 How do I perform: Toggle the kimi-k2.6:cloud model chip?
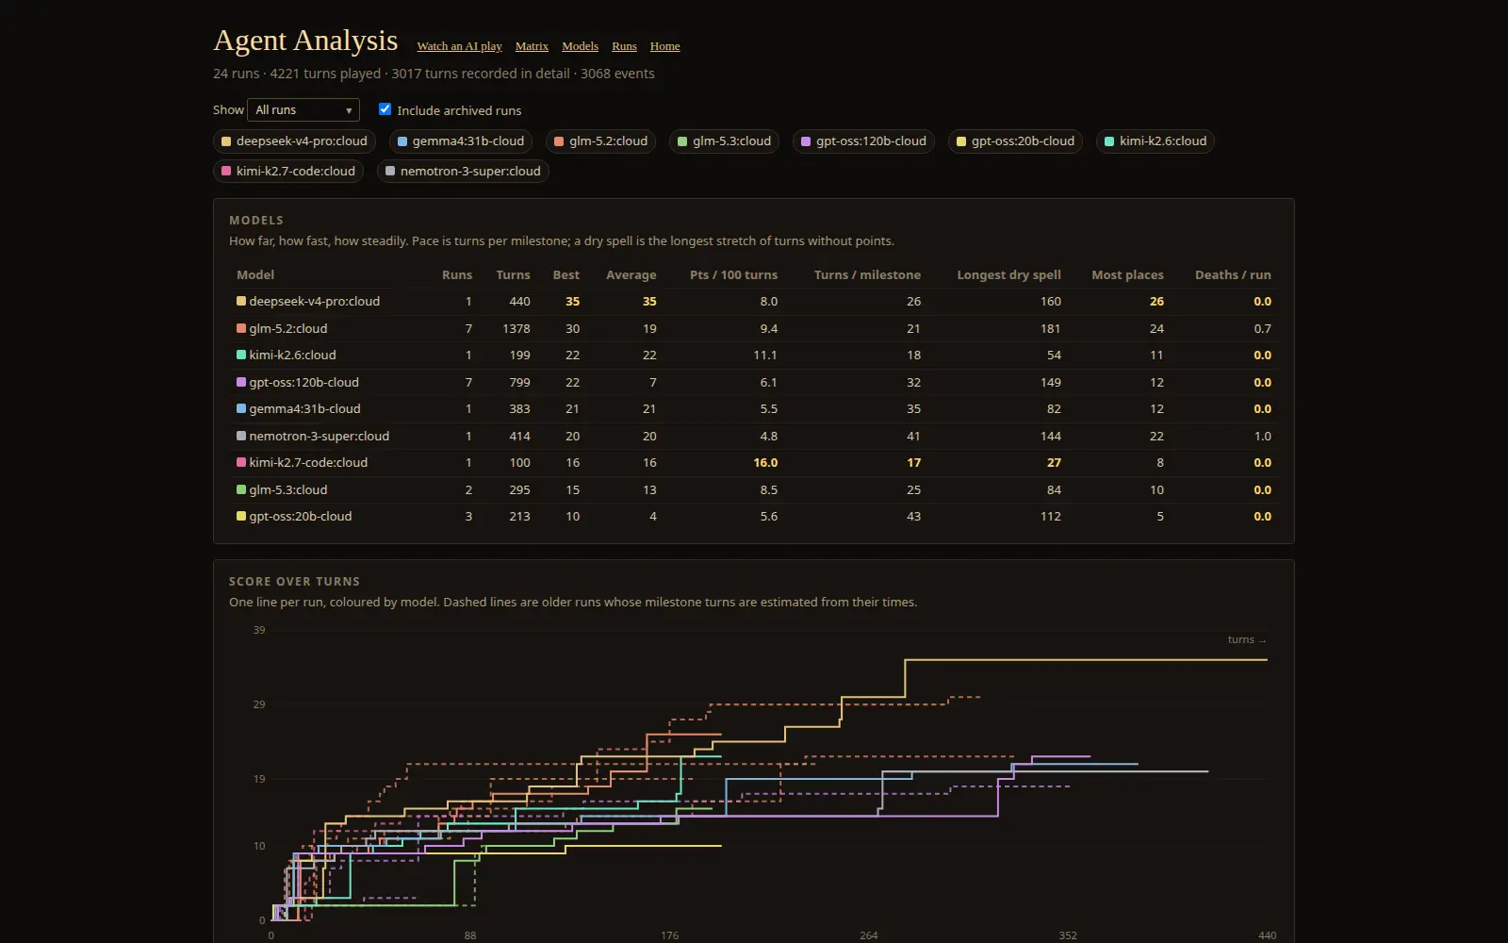(x=1156, y=141)
